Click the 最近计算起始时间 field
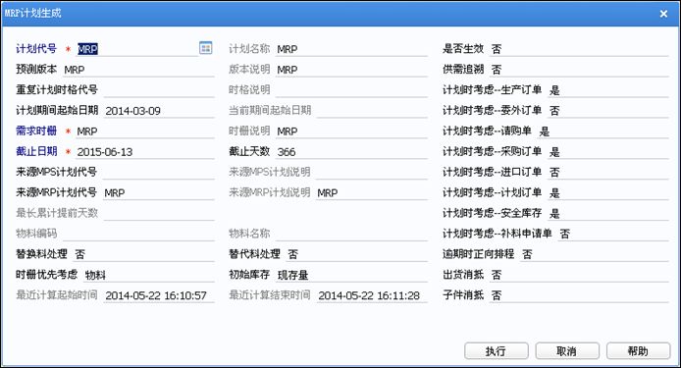681x368 pixels. tap(159, 295)
